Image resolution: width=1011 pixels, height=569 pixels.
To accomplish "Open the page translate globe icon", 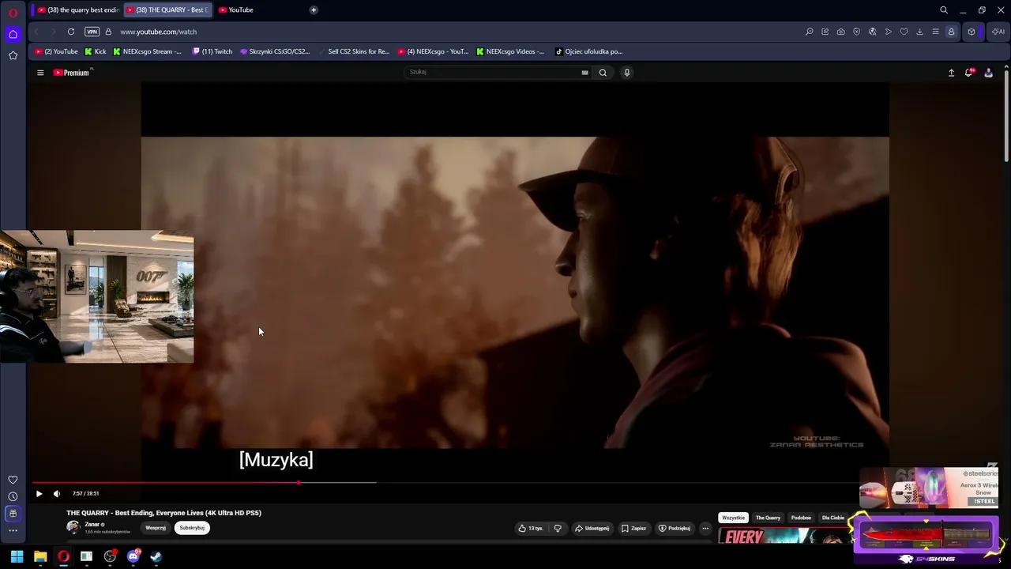I will [873, 32].
